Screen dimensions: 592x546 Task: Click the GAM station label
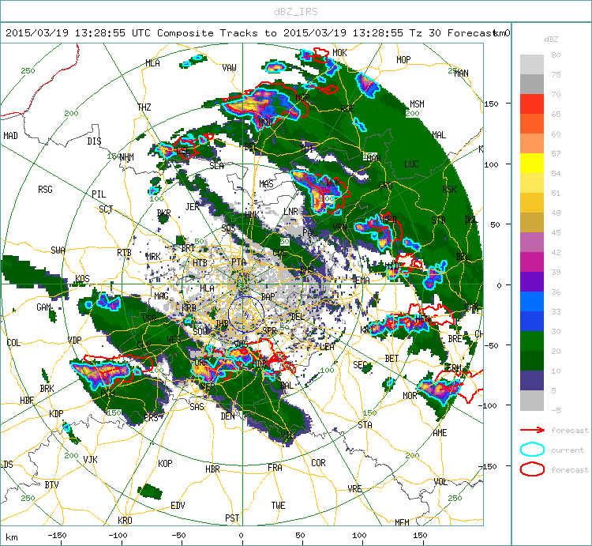43,307
